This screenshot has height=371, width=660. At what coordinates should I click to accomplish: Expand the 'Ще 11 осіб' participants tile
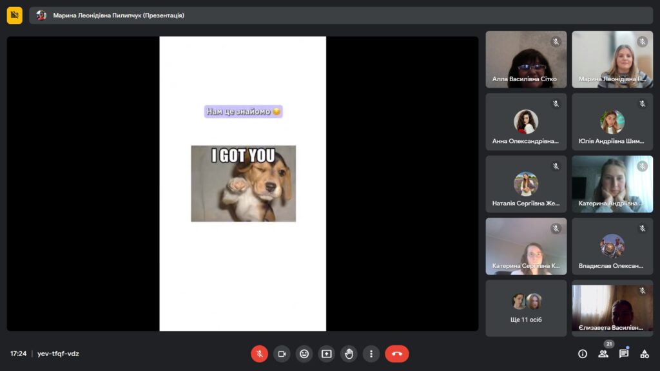tap(526, 308)
